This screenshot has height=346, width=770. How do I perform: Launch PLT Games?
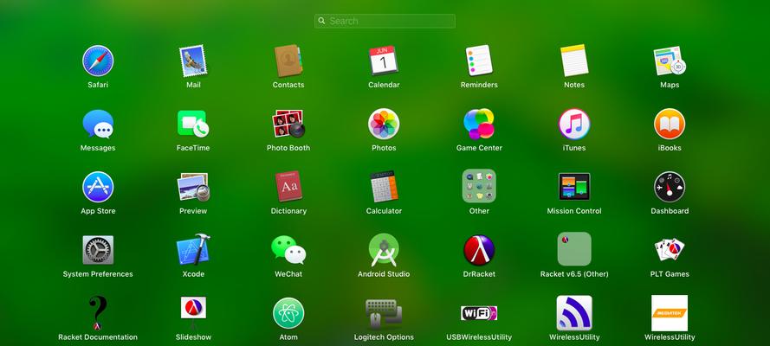coord(670,250)
